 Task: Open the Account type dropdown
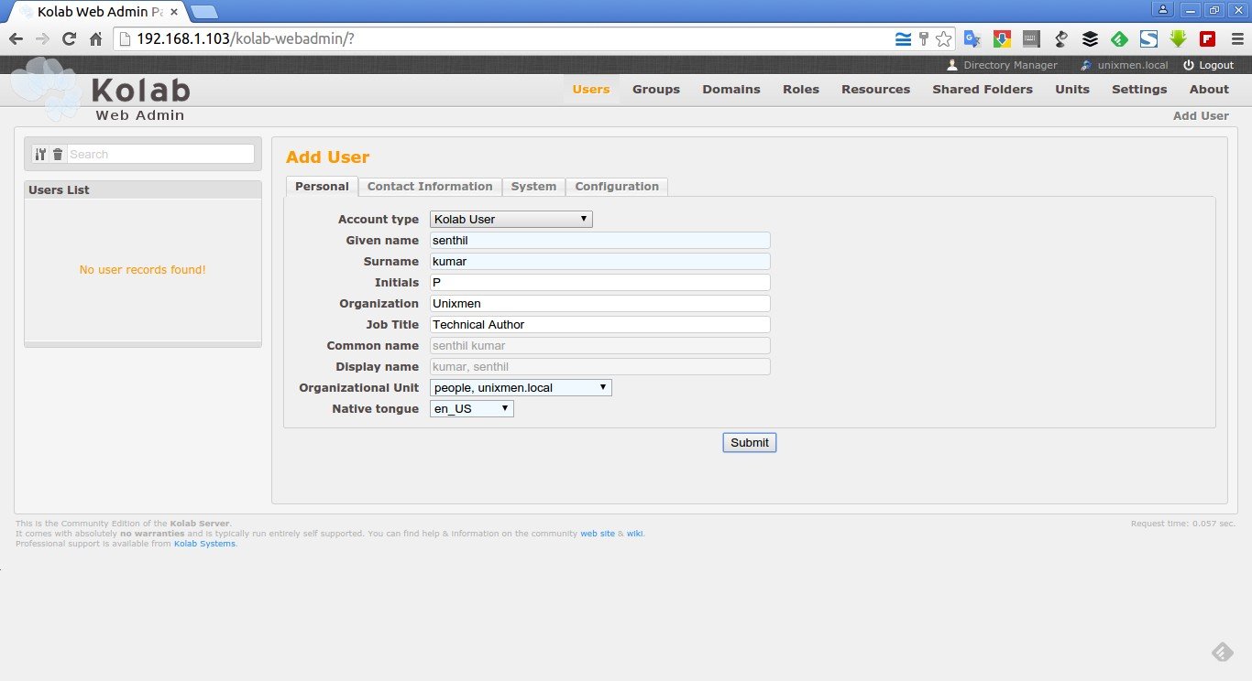(x=511, y=220)
